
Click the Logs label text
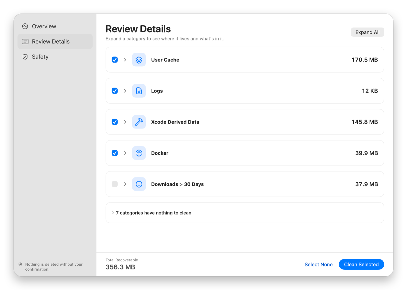pos(157,91)
